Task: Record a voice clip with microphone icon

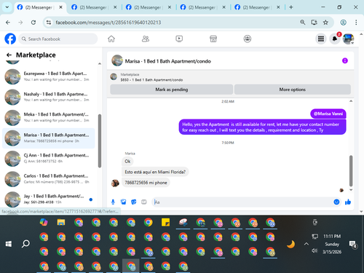Action: coord(113,202)
